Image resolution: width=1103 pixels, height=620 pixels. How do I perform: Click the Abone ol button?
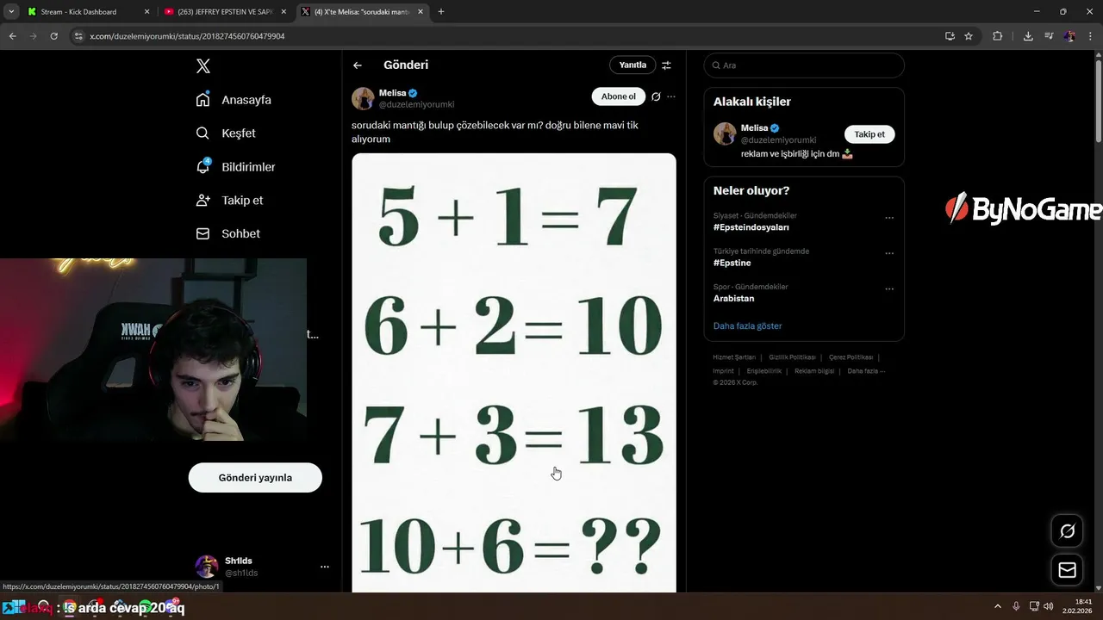point(619,96)
